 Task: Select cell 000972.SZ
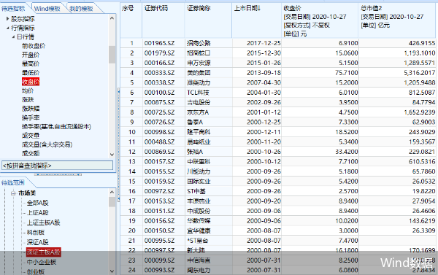pyautogui.click(x=164, y=191)
